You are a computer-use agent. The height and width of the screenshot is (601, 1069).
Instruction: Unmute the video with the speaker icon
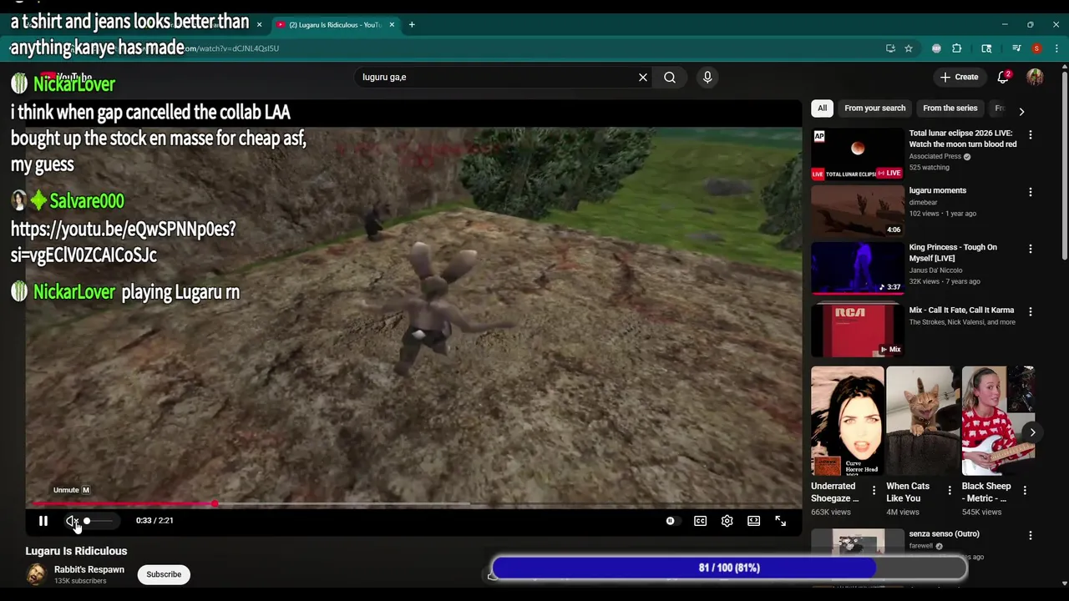click(72, 521)
